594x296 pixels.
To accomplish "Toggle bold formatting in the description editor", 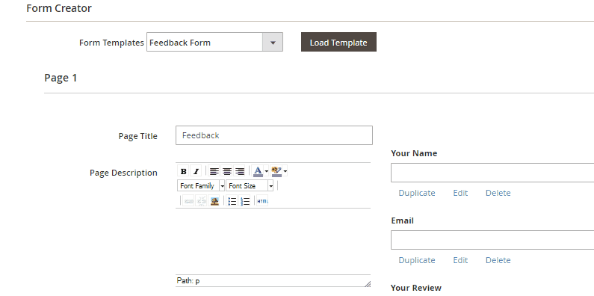I will [x=183, y=171].
